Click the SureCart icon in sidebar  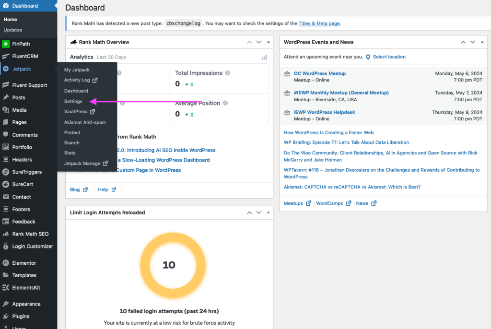tap(6, 185)
